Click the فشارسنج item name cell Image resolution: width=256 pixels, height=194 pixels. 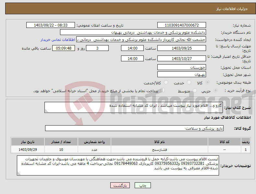pyautogui.click(x=159, y=150)
